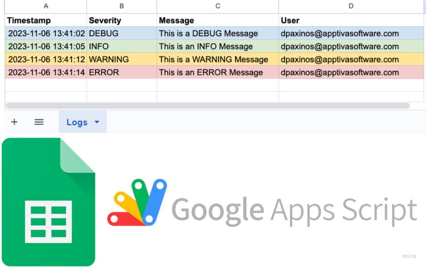Click the green Google Sheets logo
Image resolution: width=426 pixels, height=268 pixels.
(x=48, y=202)
